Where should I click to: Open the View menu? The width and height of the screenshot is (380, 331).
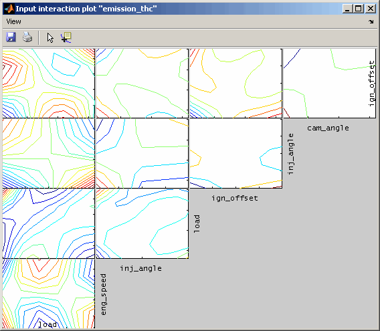tap(13, 22)
